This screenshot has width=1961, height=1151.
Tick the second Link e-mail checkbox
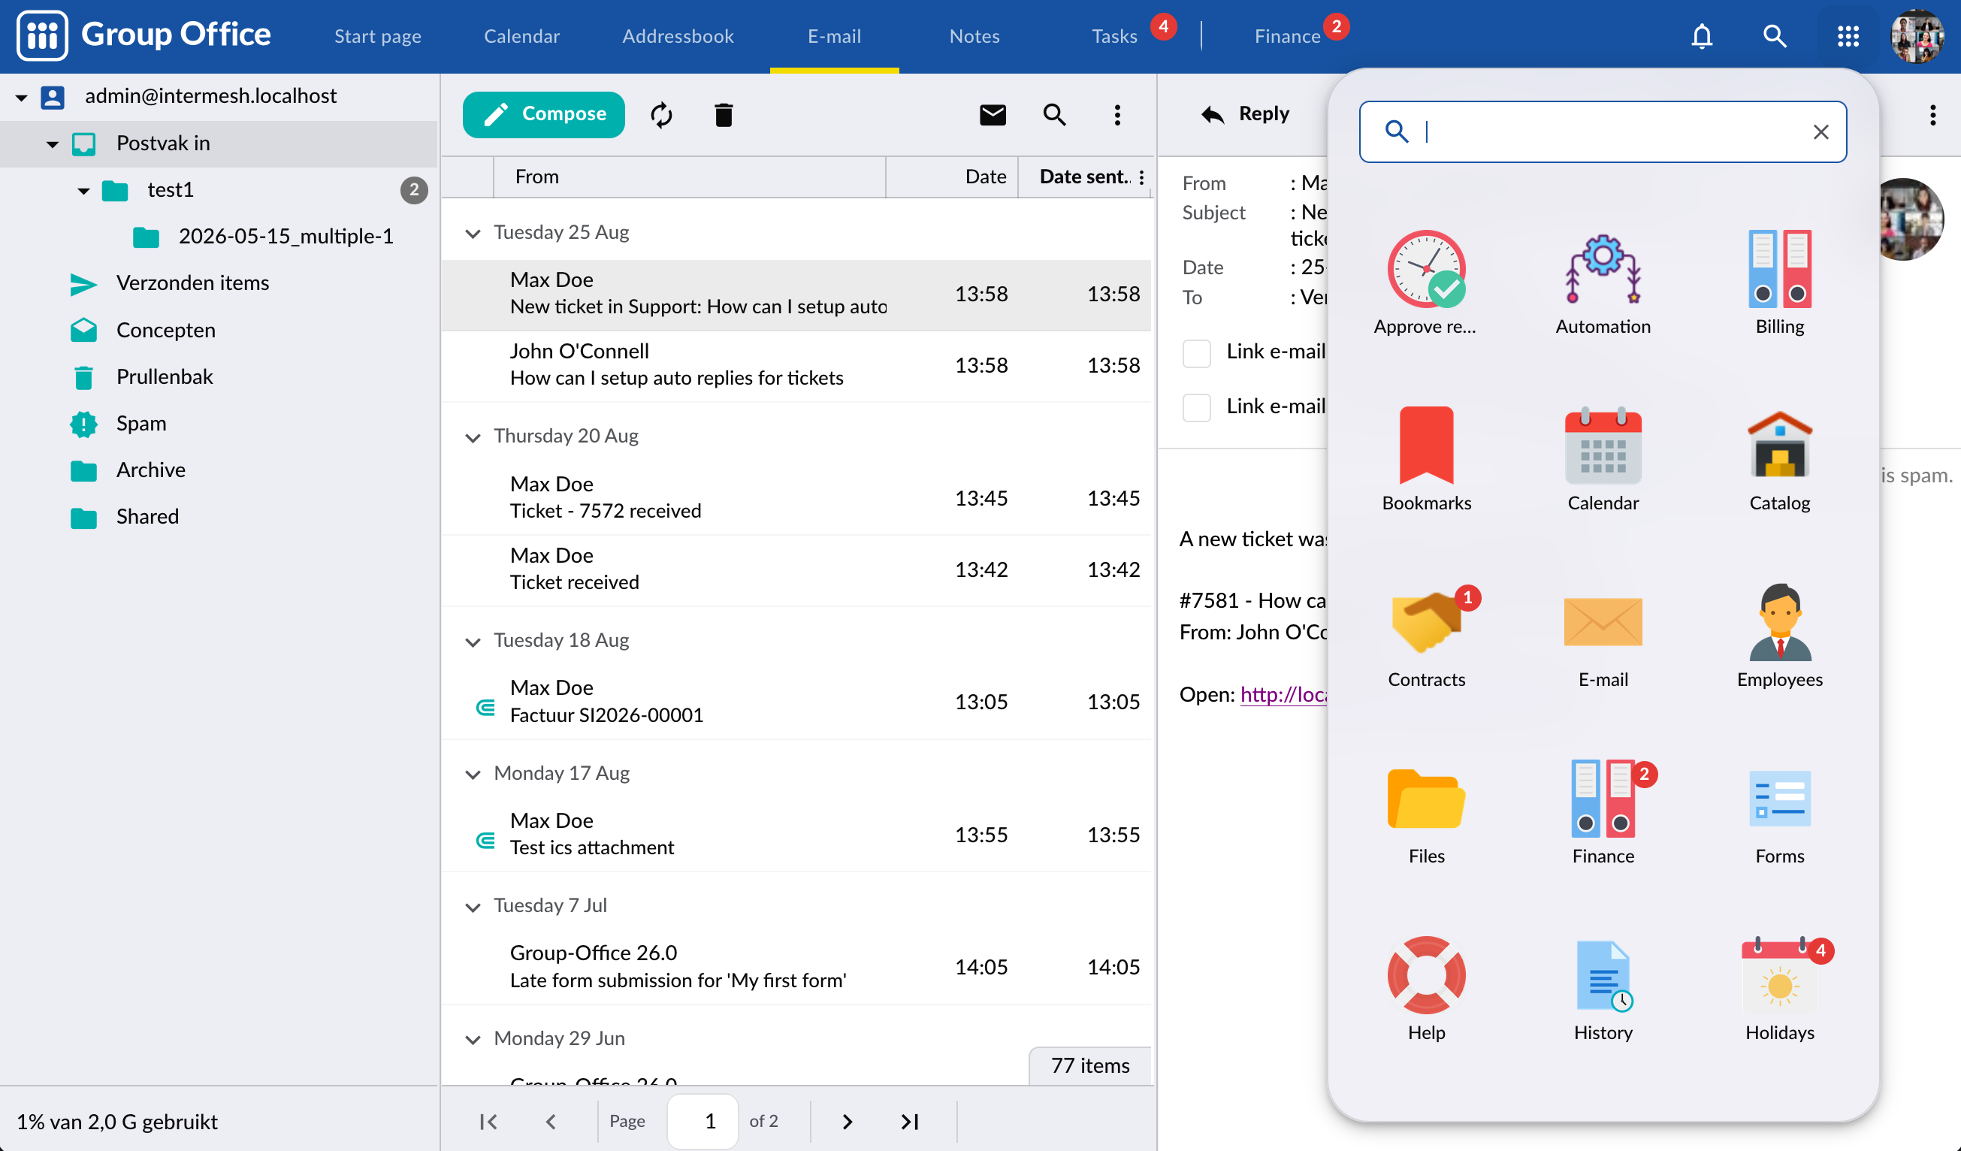pos(1196,407)
